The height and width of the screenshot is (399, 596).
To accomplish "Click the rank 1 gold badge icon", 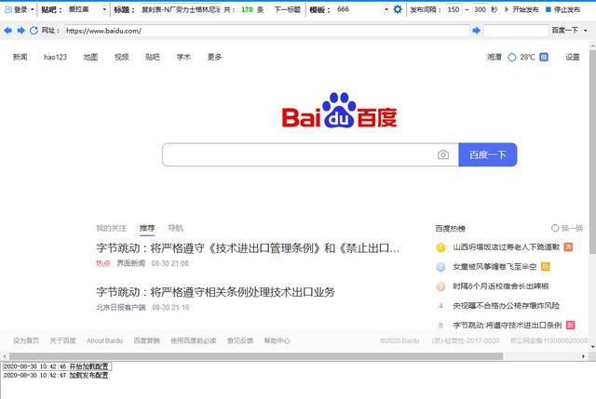I will point(440,247).
